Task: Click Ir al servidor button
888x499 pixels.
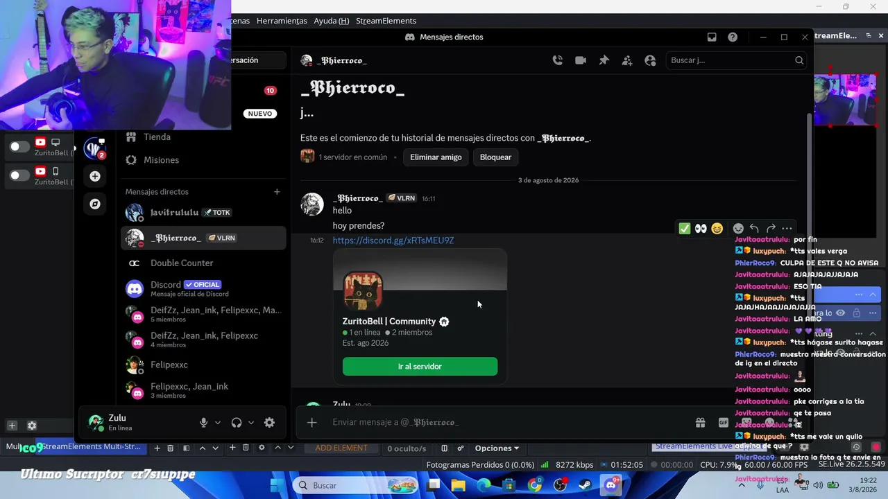Action: [420, 367]
